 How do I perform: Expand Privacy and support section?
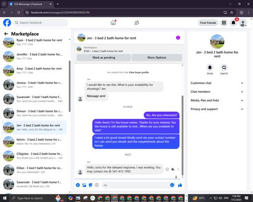coord(217,109)
